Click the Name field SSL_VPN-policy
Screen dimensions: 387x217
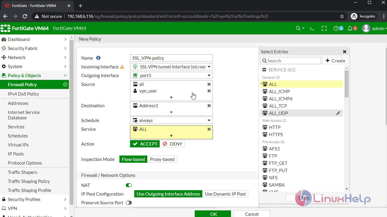(x=171, y=58)
